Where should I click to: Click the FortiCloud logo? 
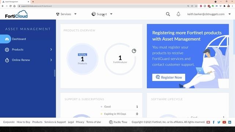(16, 14)
